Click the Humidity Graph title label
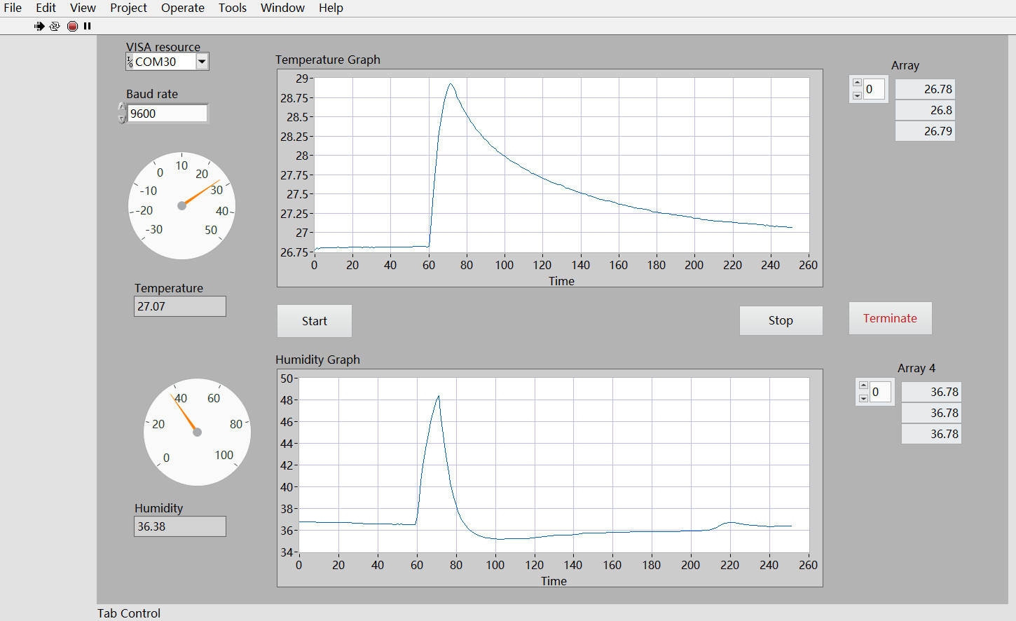Viewport: 1016px width, 621px height. tap(317, 360)
